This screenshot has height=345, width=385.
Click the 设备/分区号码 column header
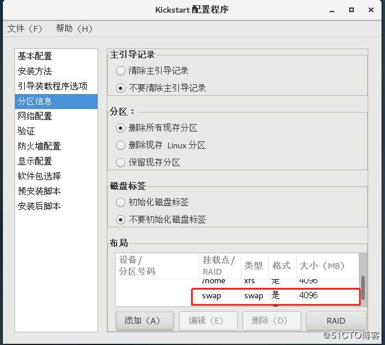pos(157,266)
